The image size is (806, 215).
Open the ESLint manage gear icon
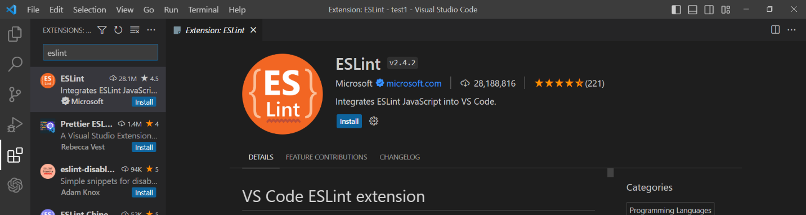pyautogui.click(x=373, y=121)
